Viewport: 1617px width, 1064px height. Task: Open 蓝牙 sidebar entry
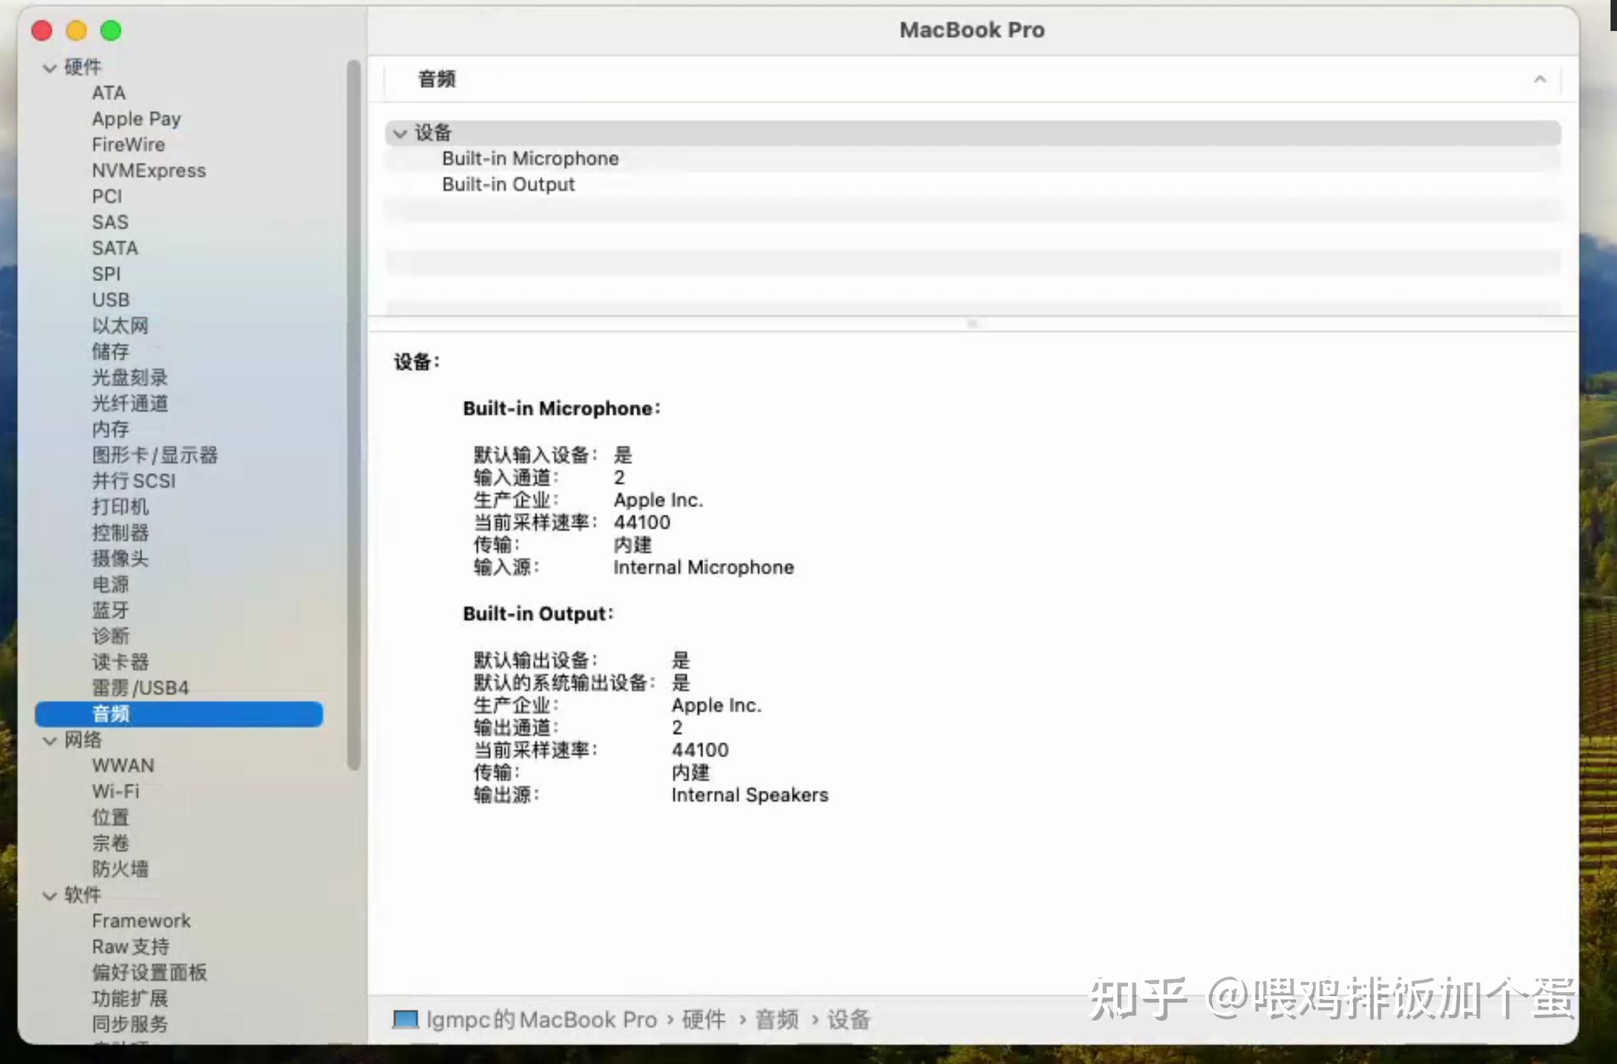pos(111,610)
